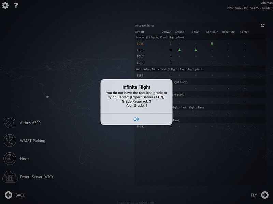
Task: Change the Expert Server (ATC) selection
Action: [x=37, y=177]
